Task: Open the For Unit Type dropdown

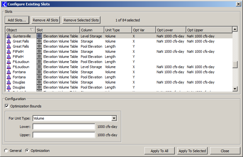Action: 114,118
